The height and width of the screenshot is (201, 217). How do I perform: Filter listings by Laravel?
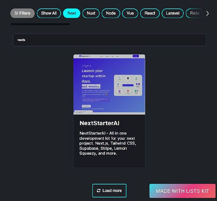click(173, 13)
